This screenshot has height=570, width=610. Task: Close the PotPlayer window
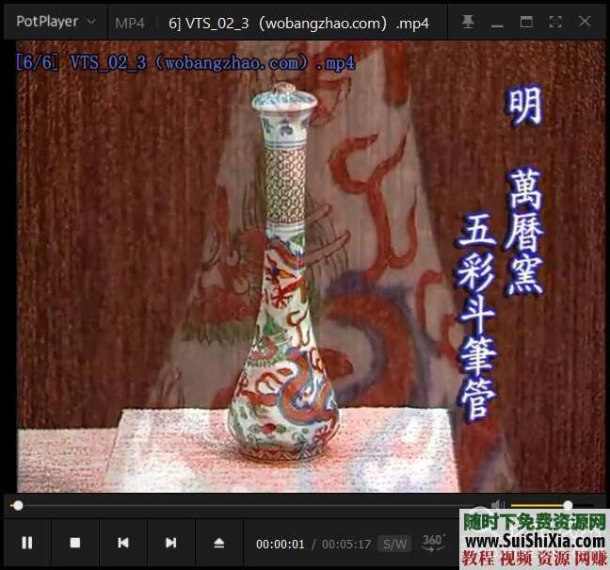(585, 22)
